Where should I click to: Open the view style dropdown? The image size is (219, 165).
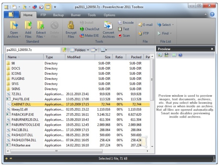94,50
